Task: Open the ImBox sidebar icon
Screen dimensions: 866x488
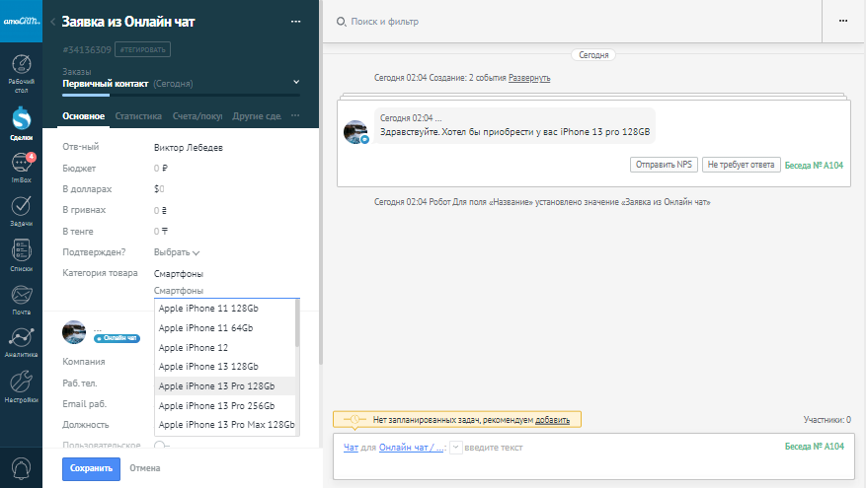Action: click(x=21, y=166)
